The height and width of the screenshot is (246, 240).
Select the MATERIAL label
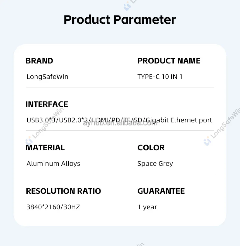pyautogui.click(x=45, y=148)
